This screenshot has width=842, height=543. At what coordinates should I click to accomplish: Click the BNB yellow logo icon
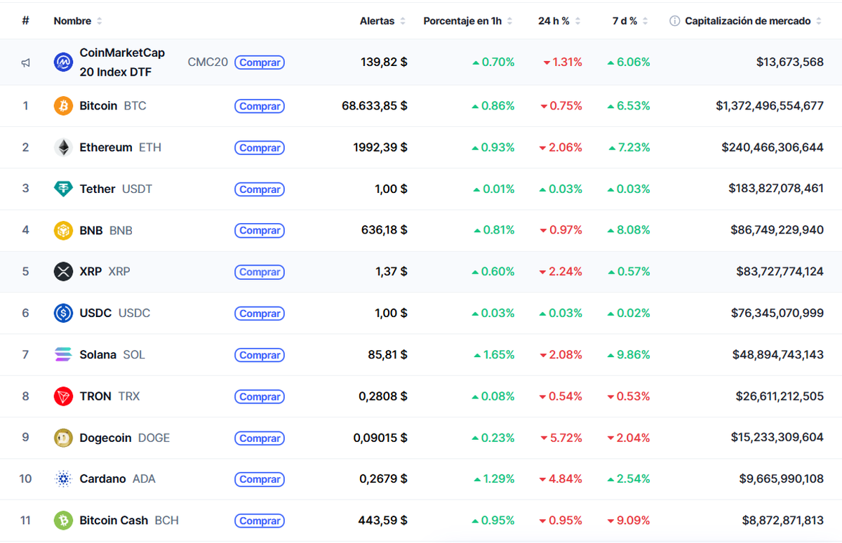pos(63,230)
